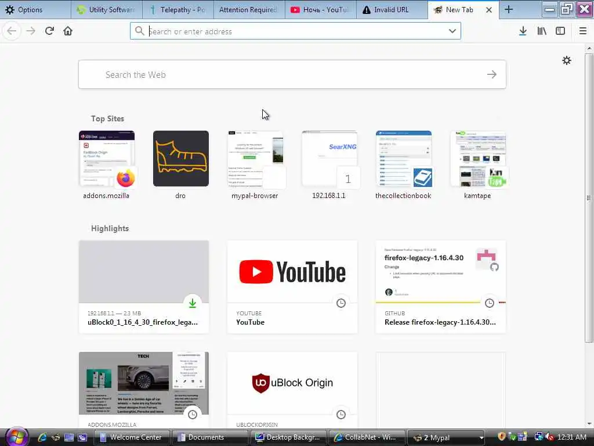Screen dimensions: 594x446
Task: Open the uBlock Origin highlight card
Action: (x=292, y=391)
